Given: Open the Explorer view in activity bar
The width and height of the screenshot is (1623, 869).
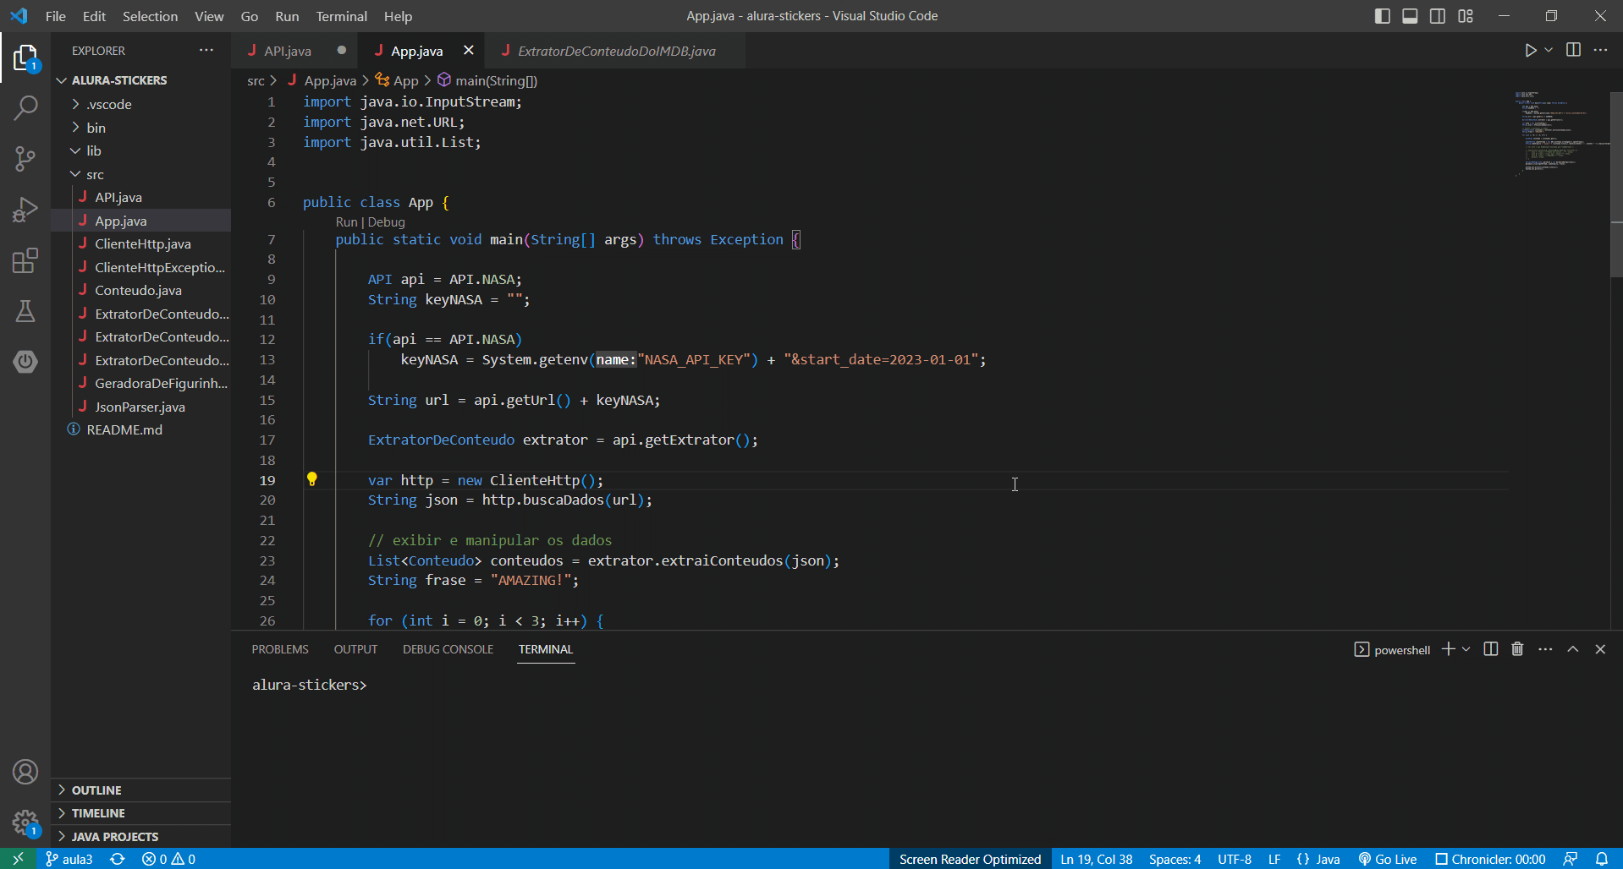Looking at the screenshot, I should pyautogui.click(x=25, y=57).
